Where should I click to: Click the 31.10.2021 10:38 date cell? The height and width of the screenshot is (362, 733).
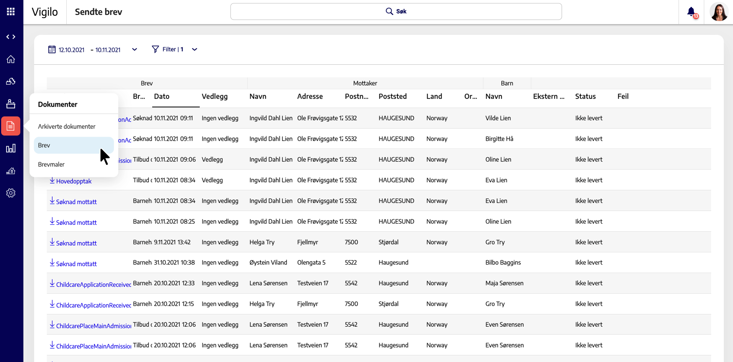pos(174,263)
